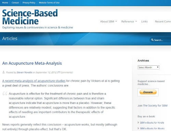Open the Science-Based Medicine logo
The width and height of the screenshot is (171, 131).
(30, 17)
